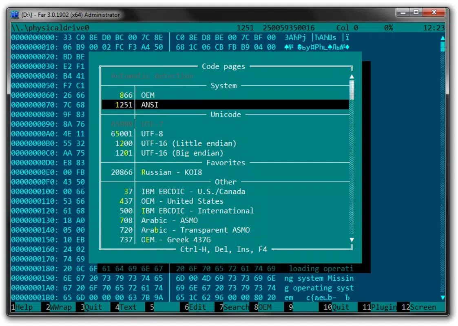
Task: Choose UTF-16 (Little endian) code page
Action: click(225, 143)
